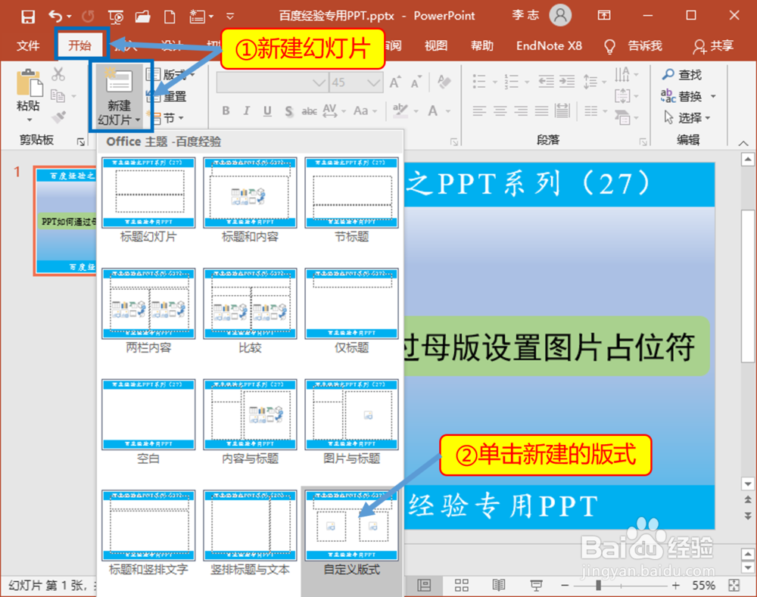Open the EndNote X8 tab
This screenshot has height=597, width=757.
tap(549, 46)
